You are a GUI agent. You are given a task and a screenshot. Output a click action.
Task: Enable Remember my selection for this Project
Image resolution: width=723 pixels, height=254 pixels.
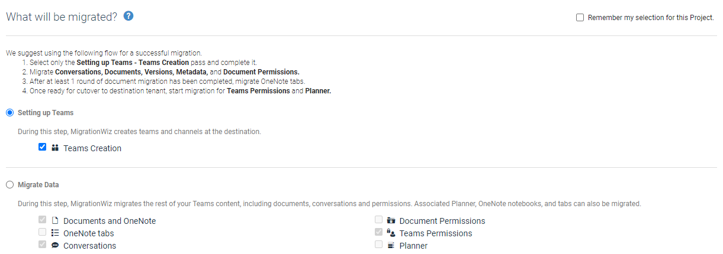pos(580,18)
